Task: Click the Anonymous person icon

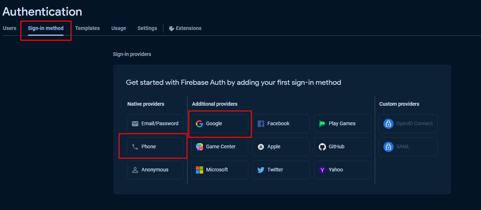Action: (x=135, y=170)
